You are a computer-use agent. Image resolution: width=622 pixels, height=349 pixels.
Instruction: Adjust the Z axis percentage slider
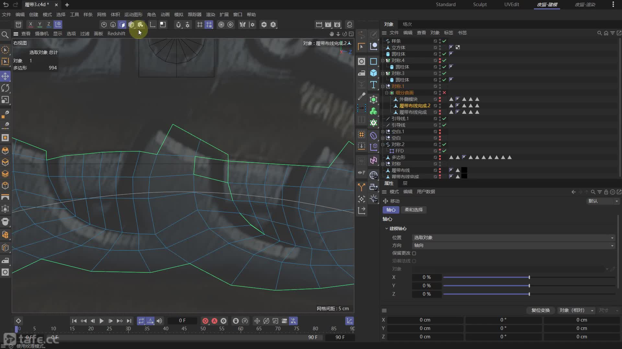click(x=529, y=294)
